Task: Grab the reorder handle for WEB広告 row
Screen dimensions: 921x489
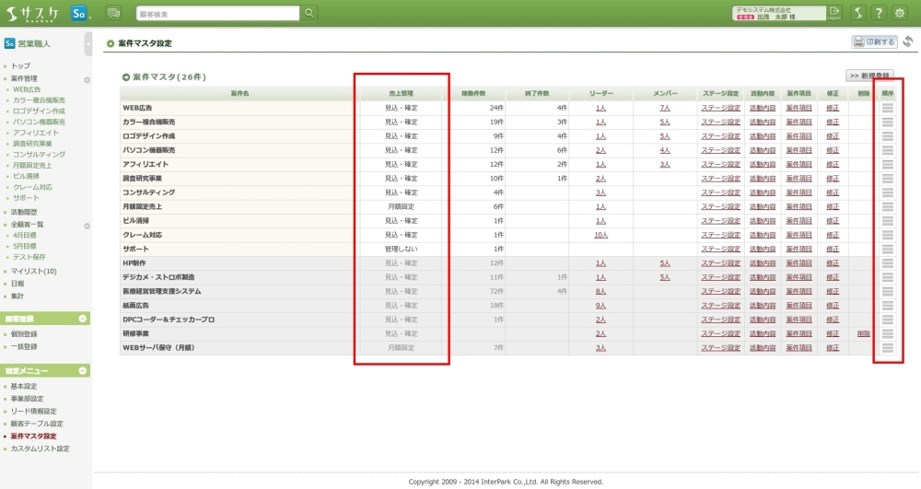Action: click(888, 108)
